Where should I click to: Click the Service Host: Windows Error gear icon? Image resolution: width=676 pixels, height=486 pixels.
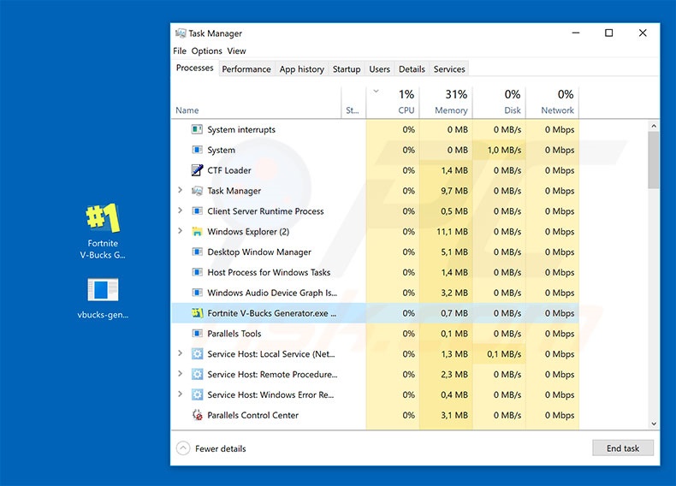(x=197, y=394)
